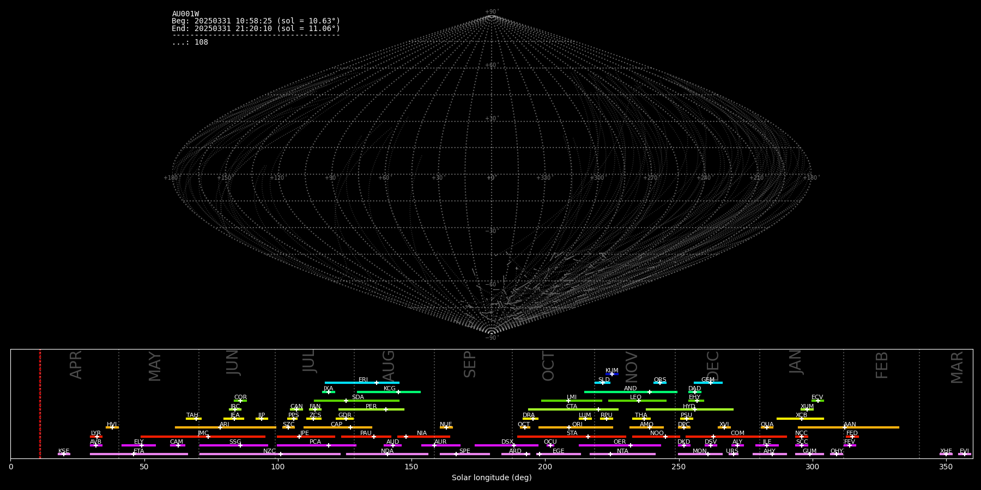Click the OCT month label
The width and height of the screenshot is (981, 490).
click(x=548, y=366)
